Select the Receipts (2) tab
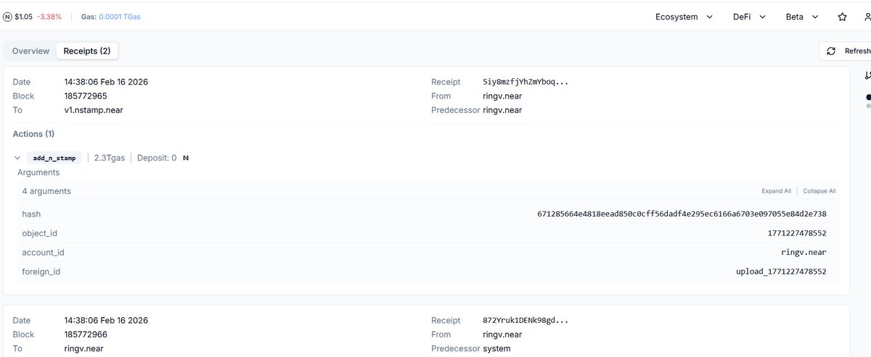The width and height of the screenshot is (871, 357). 87,51
